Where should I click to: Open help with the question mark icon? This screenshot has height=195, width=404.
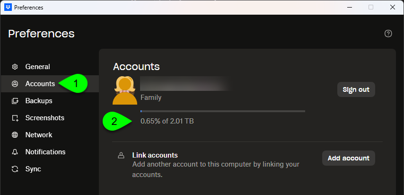388,33
